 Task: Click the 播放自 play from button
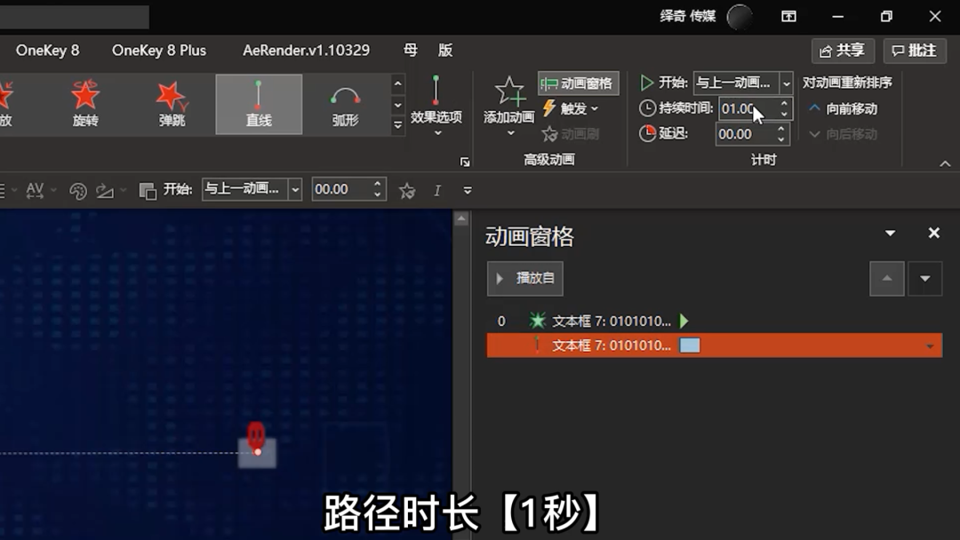[525, 279]
